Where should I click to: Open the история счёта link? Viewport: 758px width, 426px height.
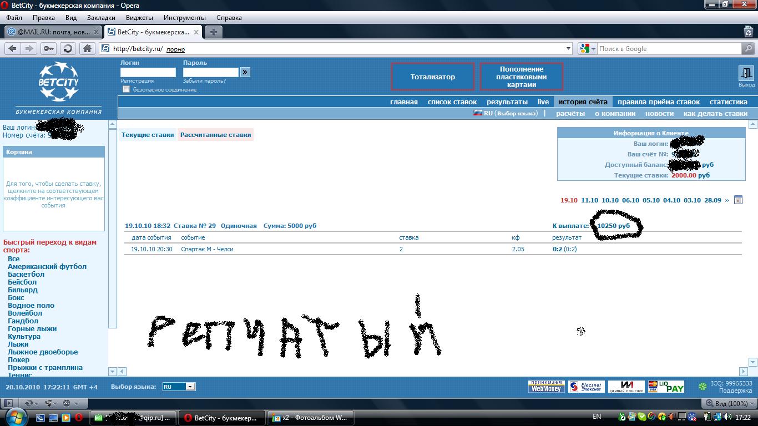pos(583,102)
